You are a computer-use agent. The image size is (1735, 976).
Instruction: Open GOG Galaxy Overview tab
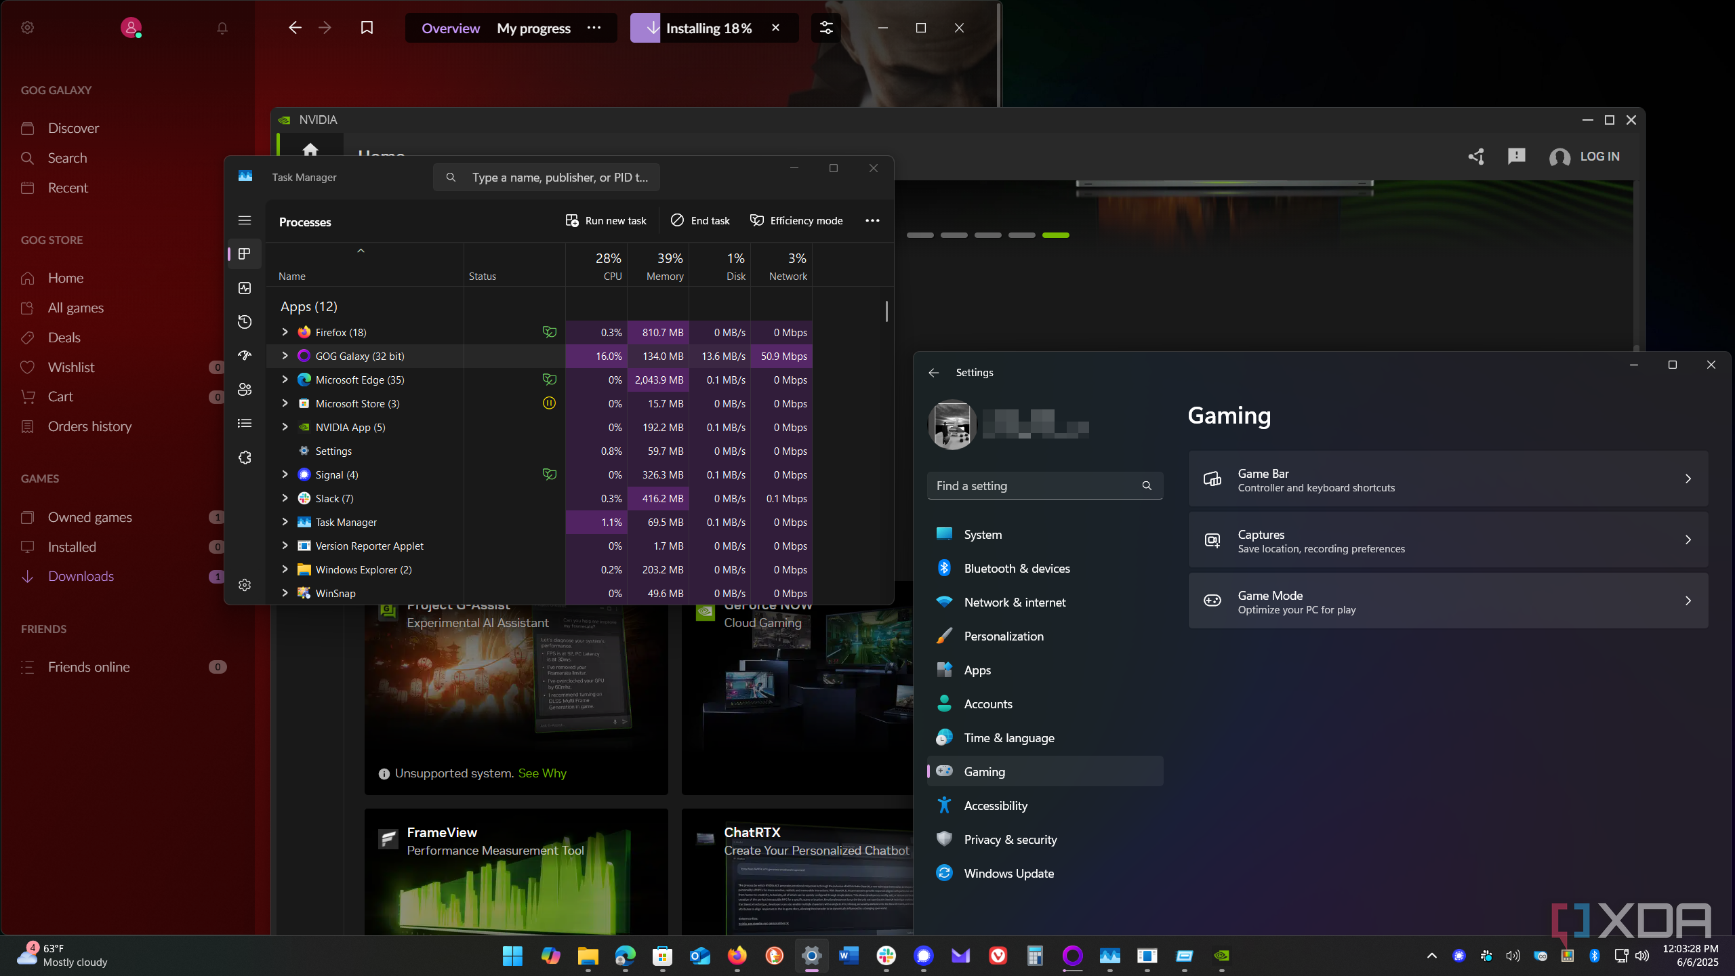(x=451, y=28)
